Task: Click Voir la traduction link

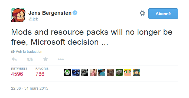Action: [x=29, y=51]
